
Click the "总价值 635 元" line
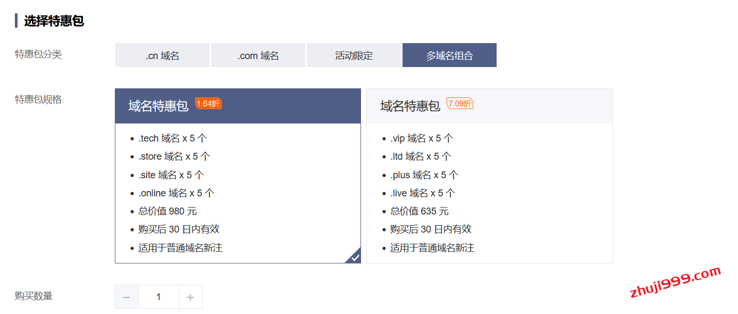[419, 211]
